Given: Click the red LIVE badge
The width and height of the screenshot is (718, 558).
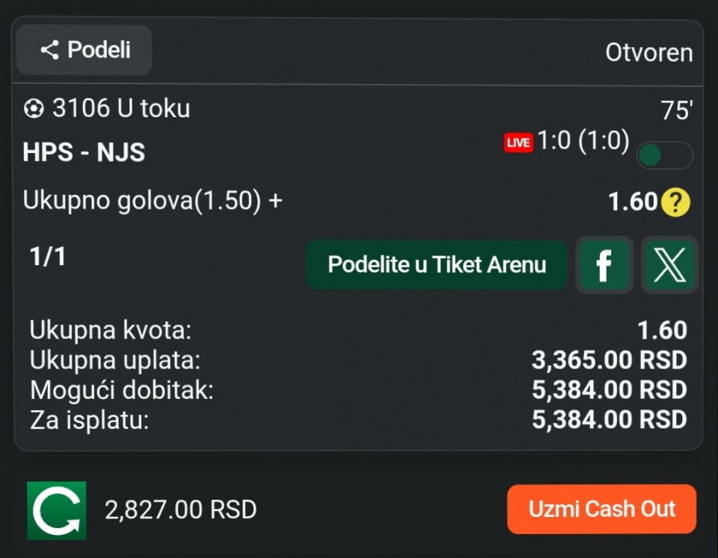Looking at the screenshot, I should click(518, 143).
